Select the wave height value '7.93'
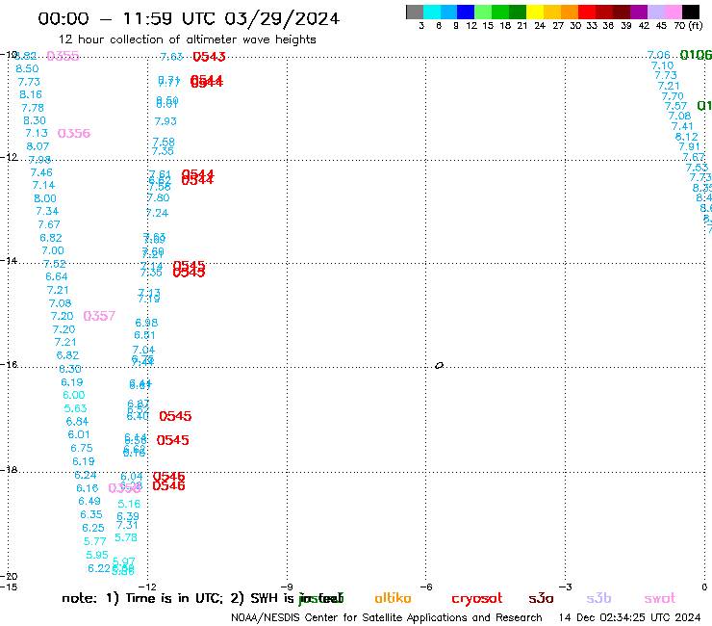 [165, 121]
